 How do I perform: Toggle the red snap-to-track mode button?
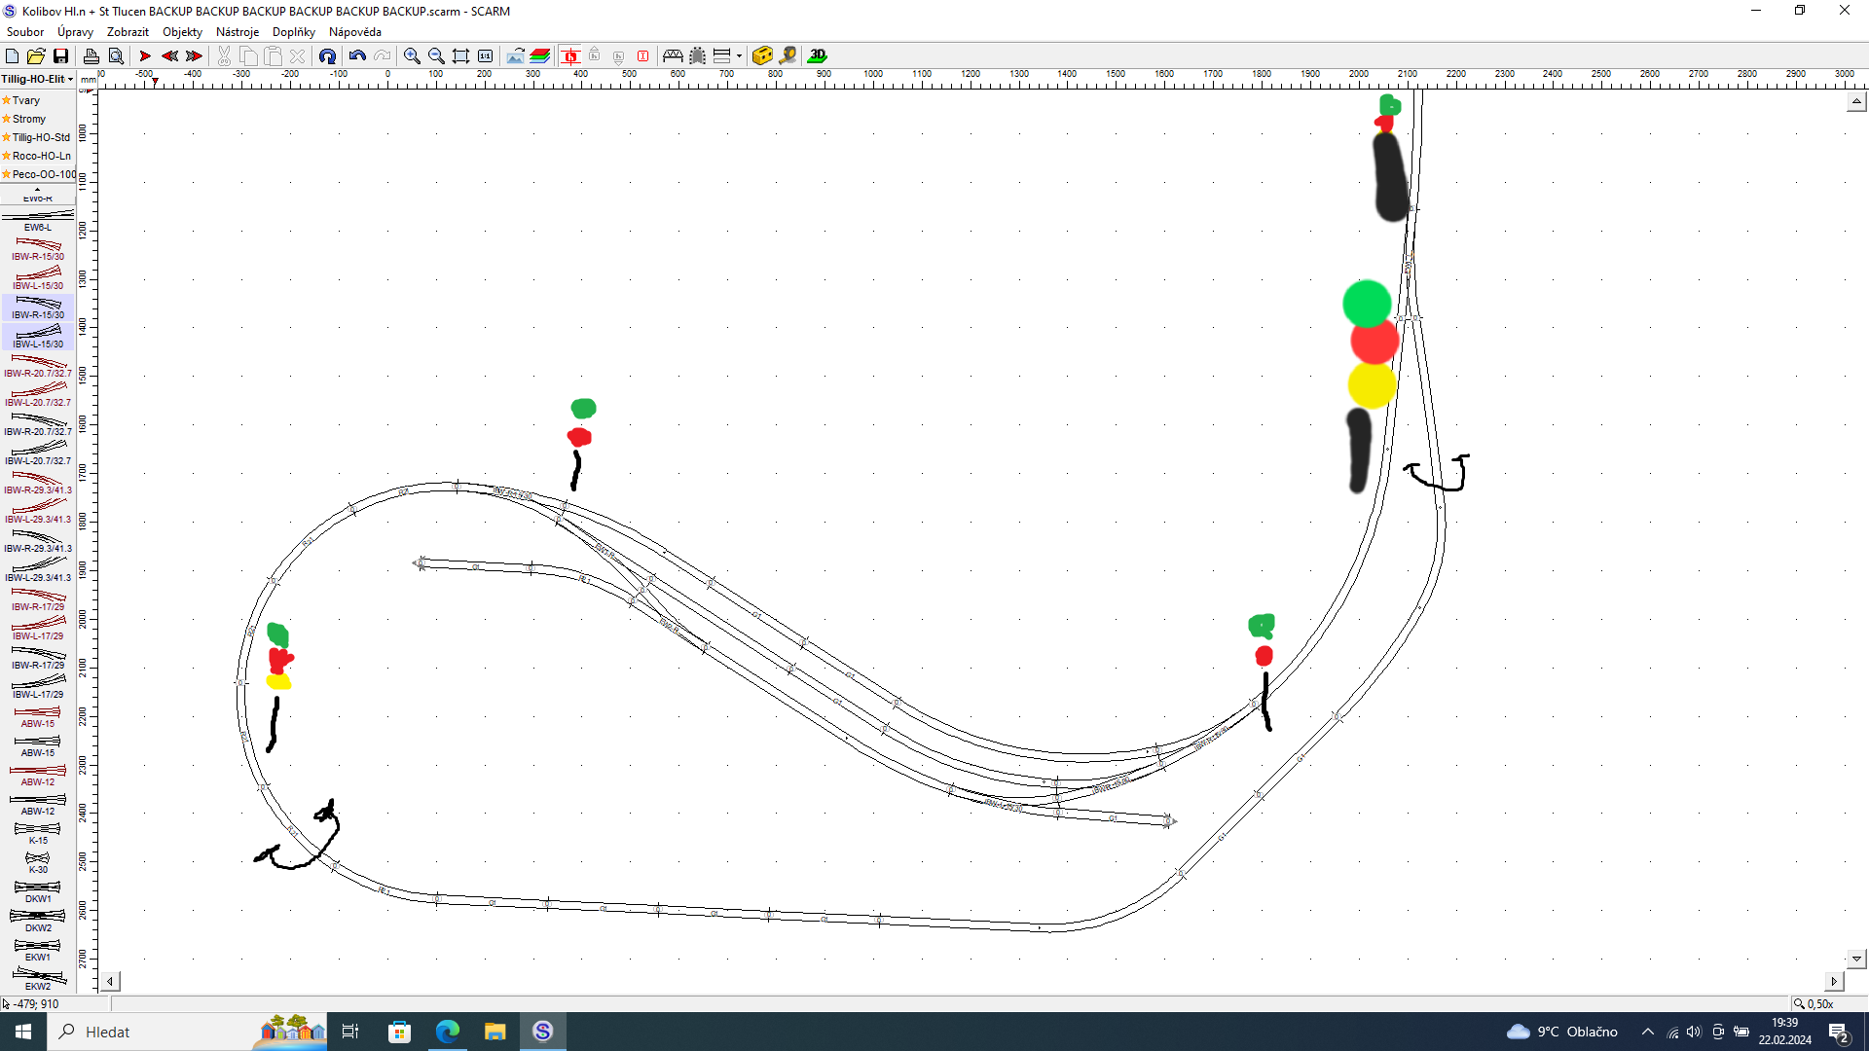pos(570,56)
